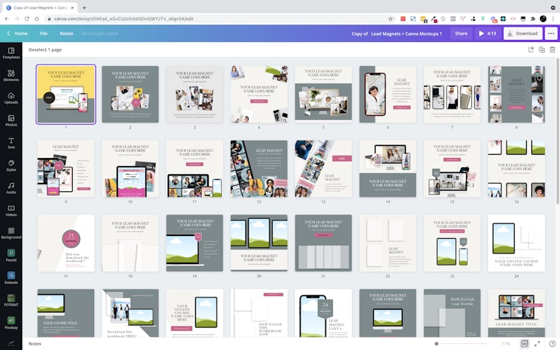This screenshot has width=560, height=350.
Task: Open the Uploads panel
Action: tap(11, 98)
